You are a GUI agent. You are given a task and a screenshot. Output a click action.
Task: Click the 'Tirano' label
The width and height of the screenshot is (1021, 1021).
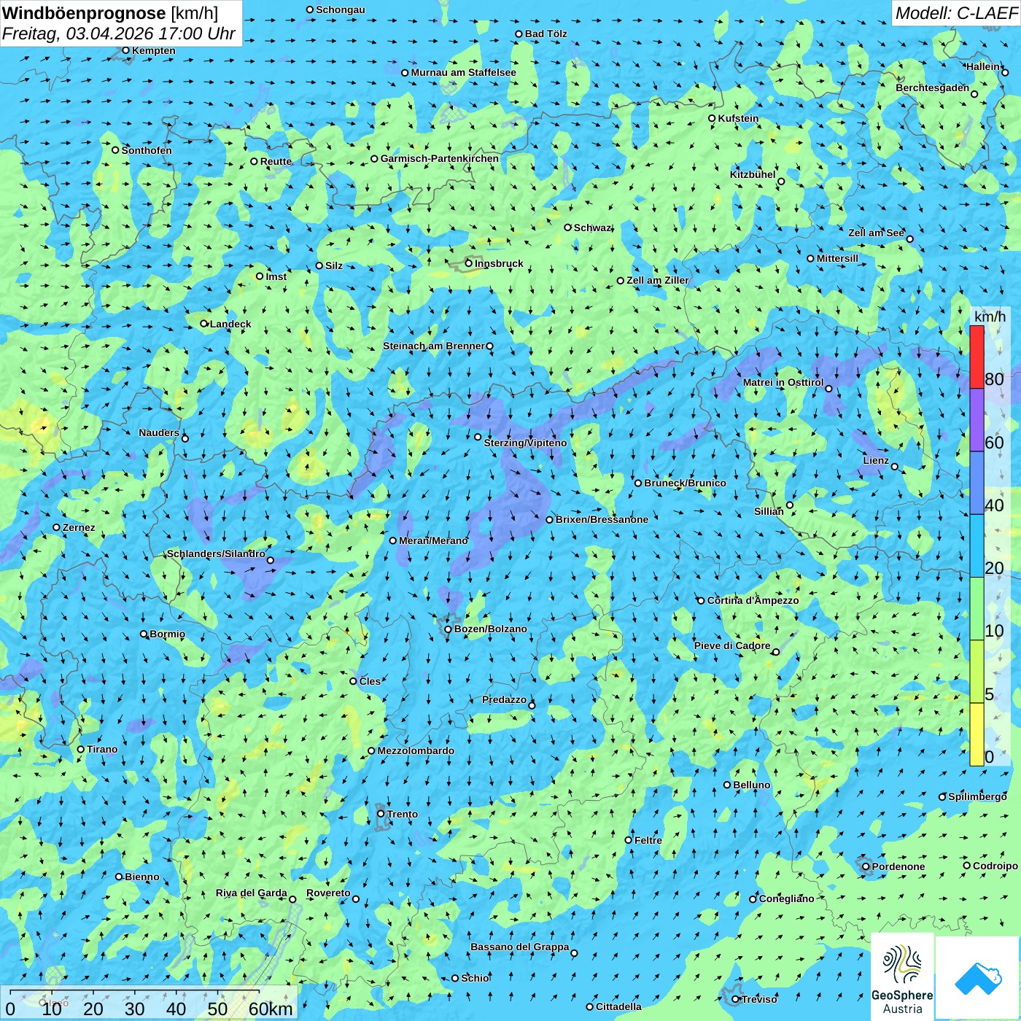(101, 749)
